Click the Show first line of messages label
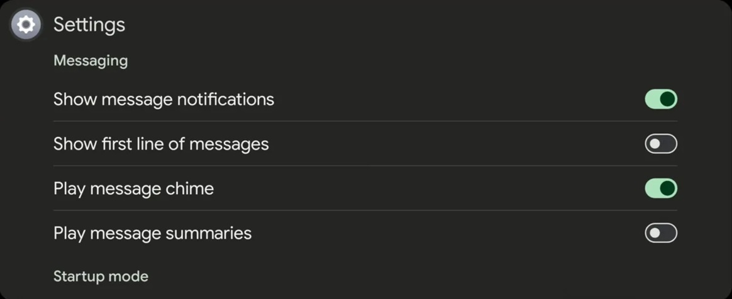The height and width of the screenshot is (299, 732). (x=161, y=144)
